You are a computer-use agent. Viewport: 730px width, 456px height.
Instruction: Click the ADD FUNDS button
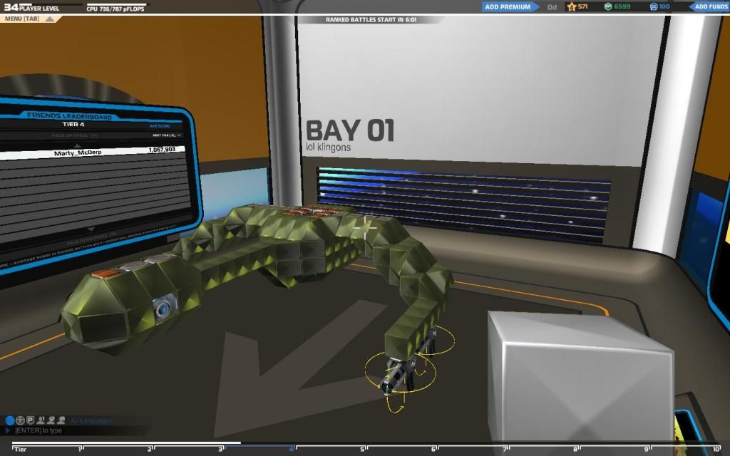point(711,6)
